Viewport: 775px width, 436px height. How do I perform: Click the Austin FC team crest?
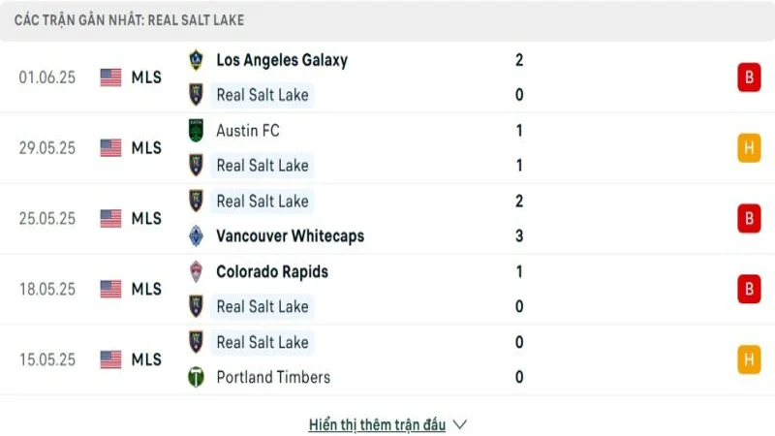pyautogui.click(x=197, y=130)
